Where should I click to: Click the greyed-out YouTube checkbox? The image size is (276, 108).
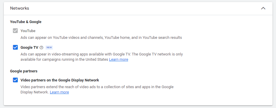[15, 31]
